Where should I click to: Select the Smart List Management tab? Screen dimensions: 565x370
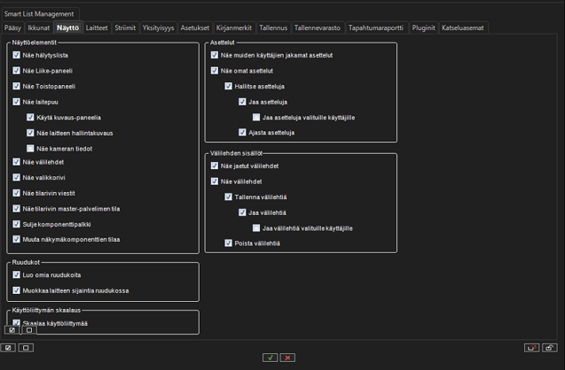(x=39, y=14)
